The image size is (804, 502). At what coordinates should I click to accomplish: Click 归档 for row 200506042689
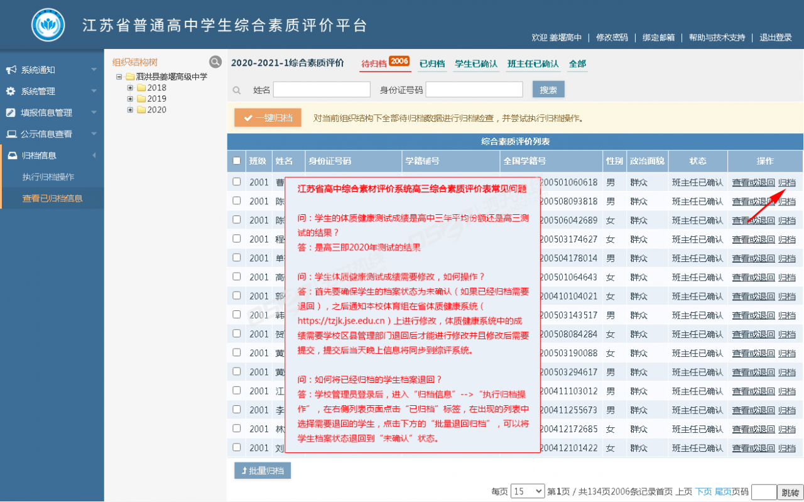coord(787,221)
